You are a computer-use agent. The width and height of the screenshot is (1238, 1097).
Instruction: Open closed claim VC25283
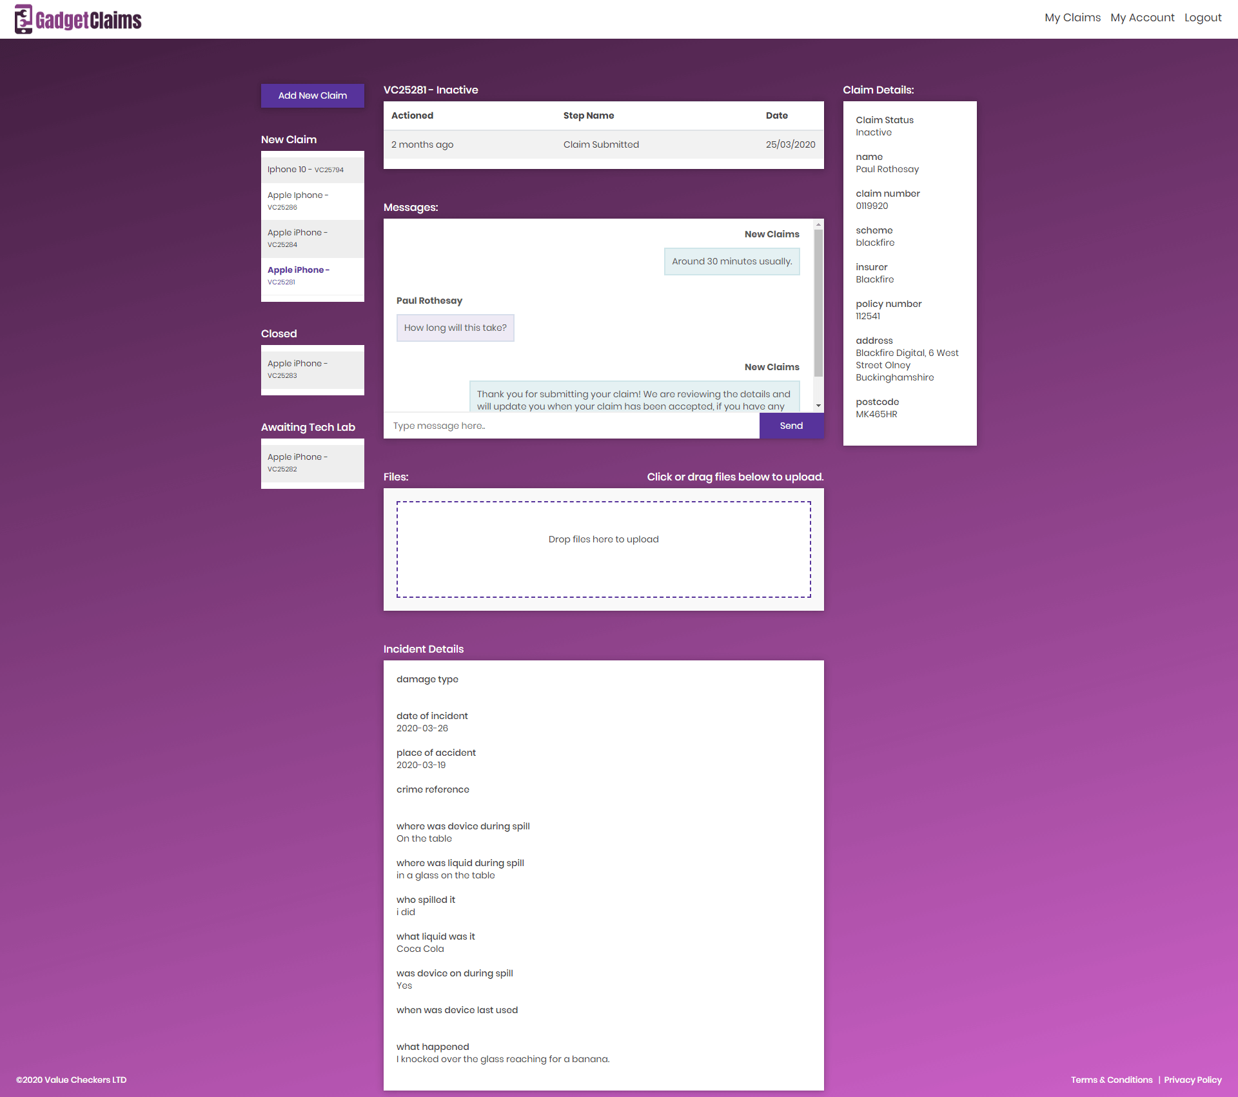click(x=298, y=369)
